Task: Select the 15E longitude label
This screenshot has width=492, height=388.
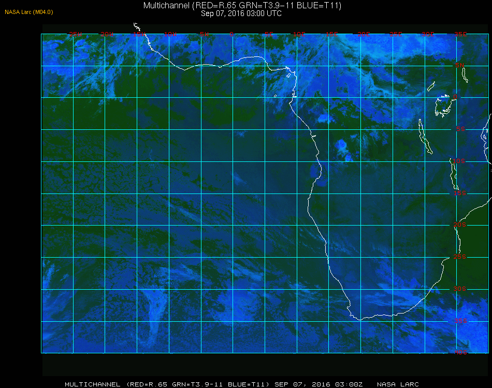Action: tap(331, 34)
